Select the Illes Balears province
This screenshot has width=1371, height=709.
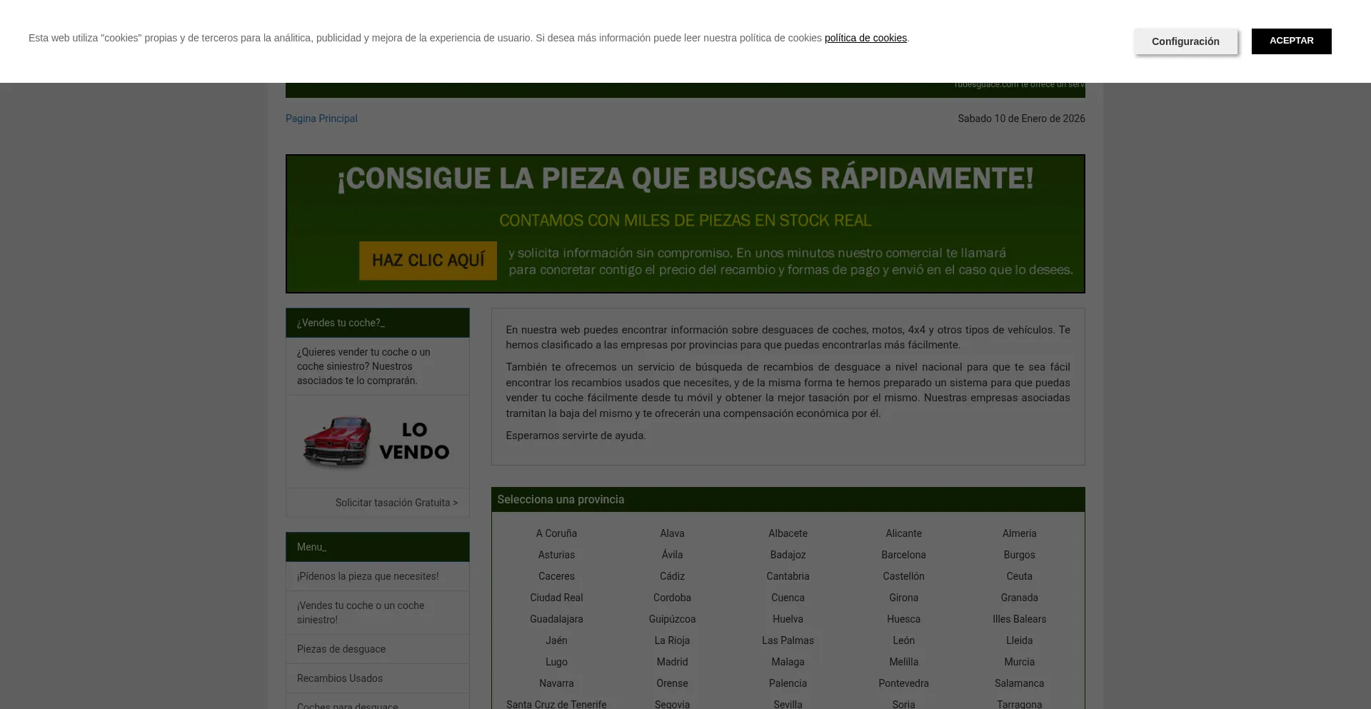[x=1019, y=619]
